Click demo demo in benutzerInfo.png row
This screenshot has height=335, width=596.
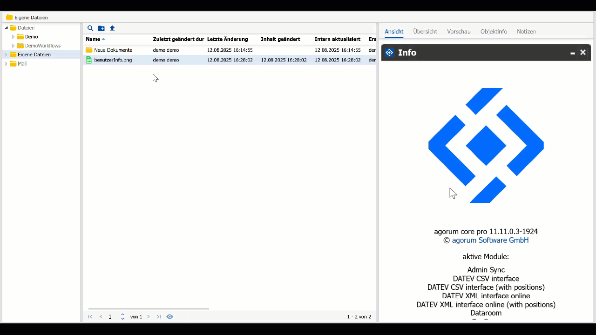(166, 60)
